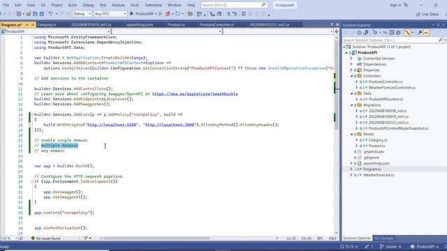
Task: Expand the Dependencies node
Action: 351,64
